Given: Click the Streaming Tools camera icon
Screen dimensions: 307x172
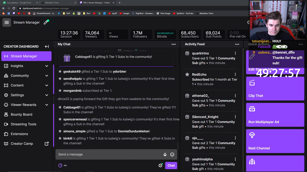Looking at the screenshot, I should [x=6, y=124].
